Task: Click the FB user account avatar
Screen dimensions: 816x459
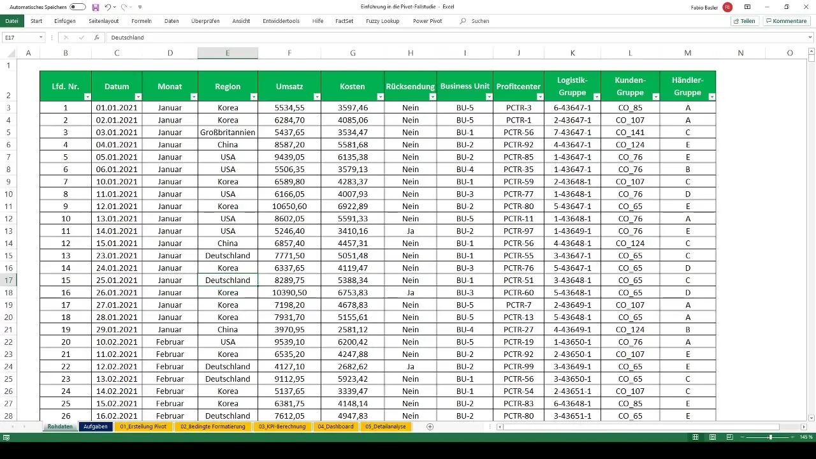Action: click(x=727, y=7)
